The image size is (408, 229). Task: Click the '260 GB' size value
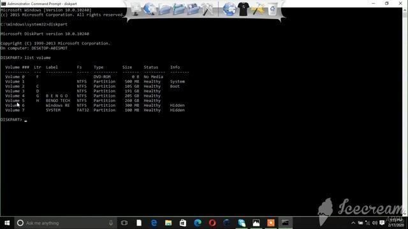tap(132, 101)
